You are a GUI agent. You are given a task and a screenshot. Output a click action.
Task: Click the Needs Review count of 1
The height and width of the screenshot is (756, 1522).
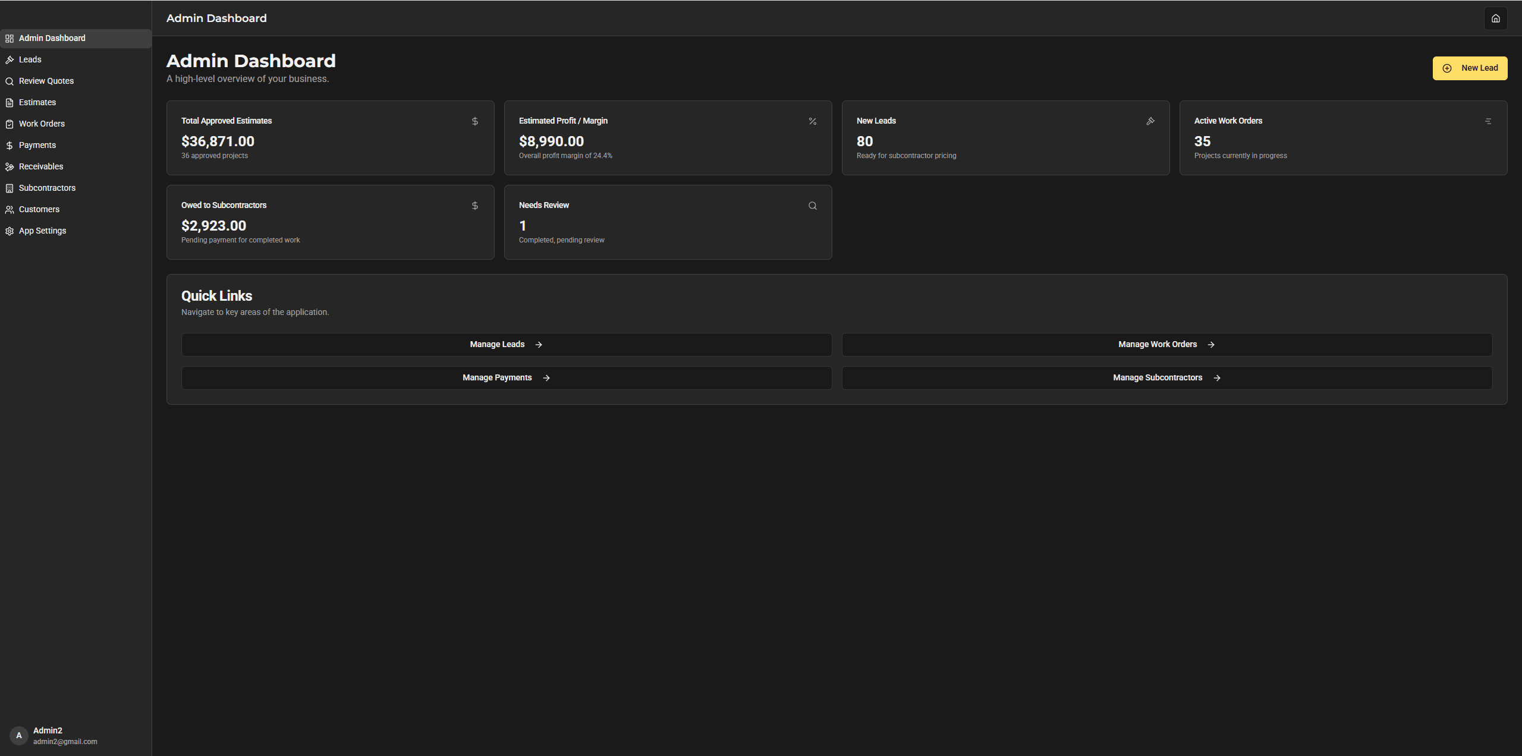point(523,226)
